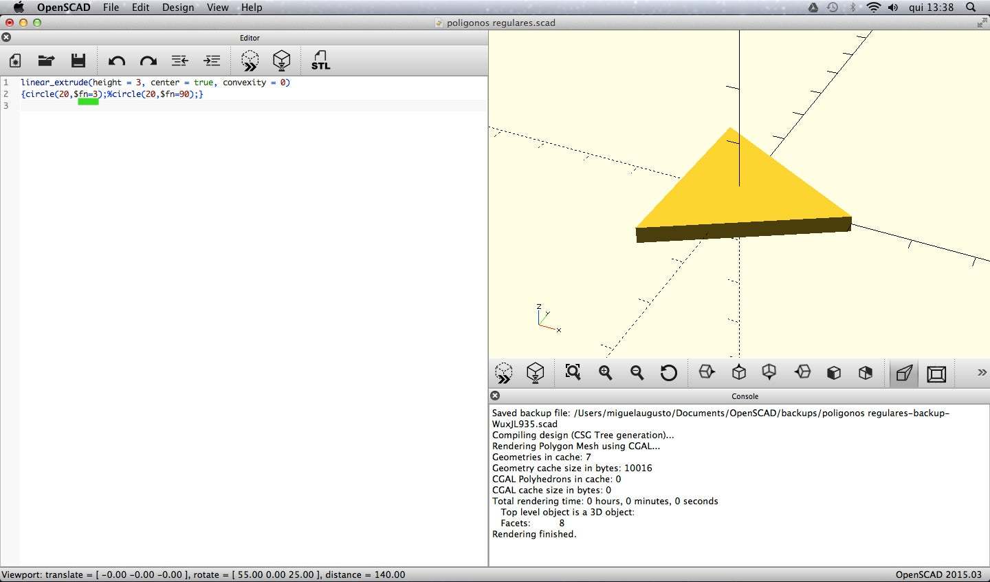Switch to the Left view

pos(802,372)
